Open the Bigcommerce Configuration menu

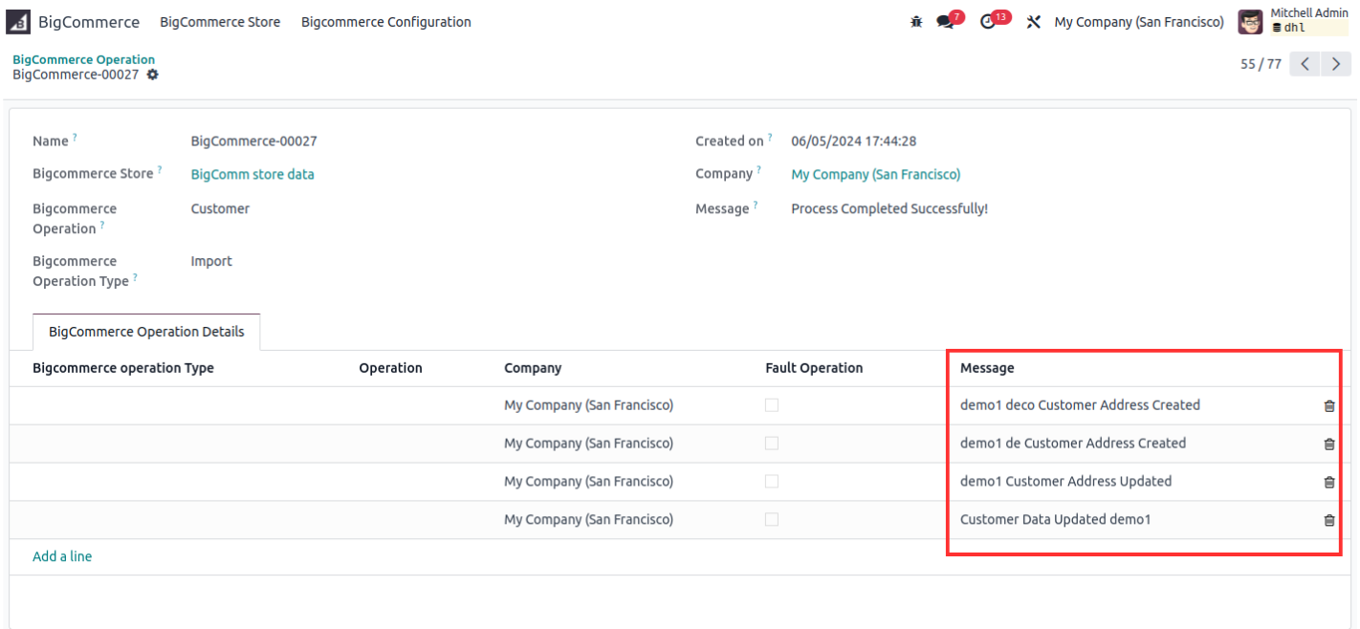386,22
